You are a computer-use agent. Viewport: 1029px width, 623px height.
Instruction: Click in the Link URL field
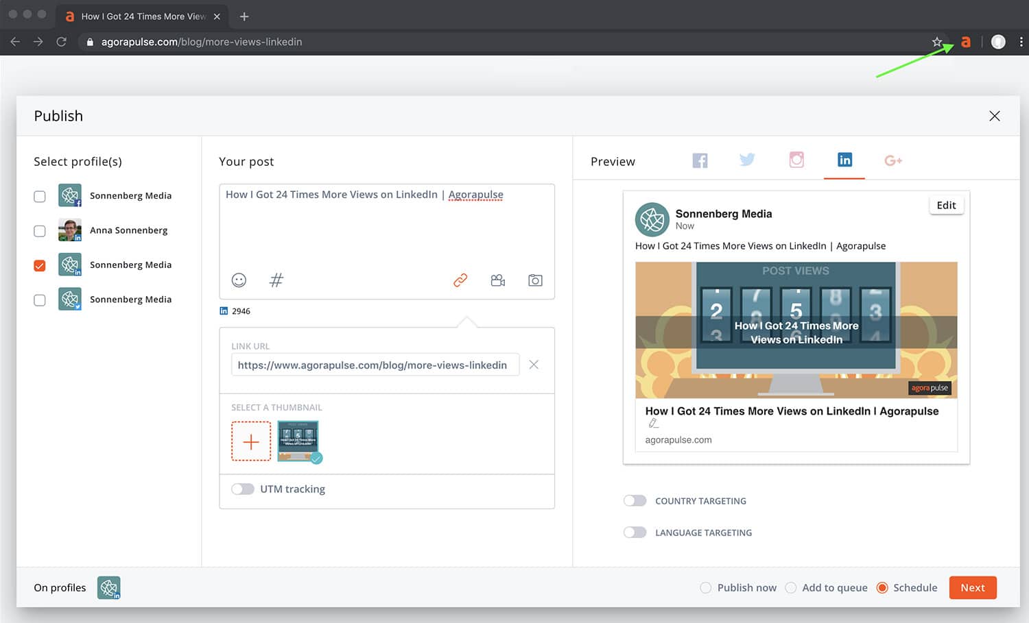click(375, 365)
